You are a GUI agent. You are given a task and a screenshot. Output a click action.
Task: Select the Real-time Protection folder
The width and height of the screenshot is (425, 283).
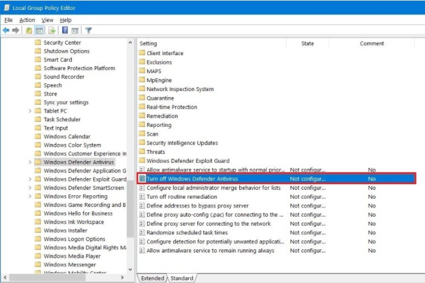171,107
